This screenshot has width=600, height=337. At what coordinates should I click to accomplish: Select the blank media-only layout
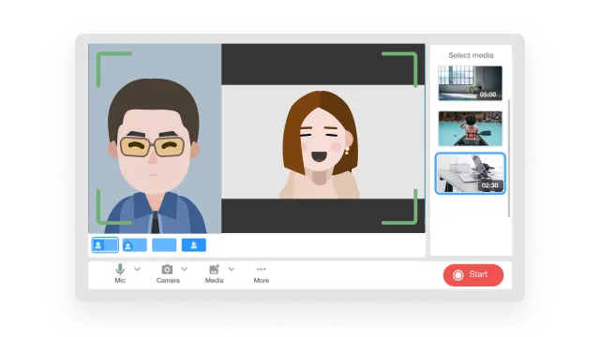(x=164, y=245)
